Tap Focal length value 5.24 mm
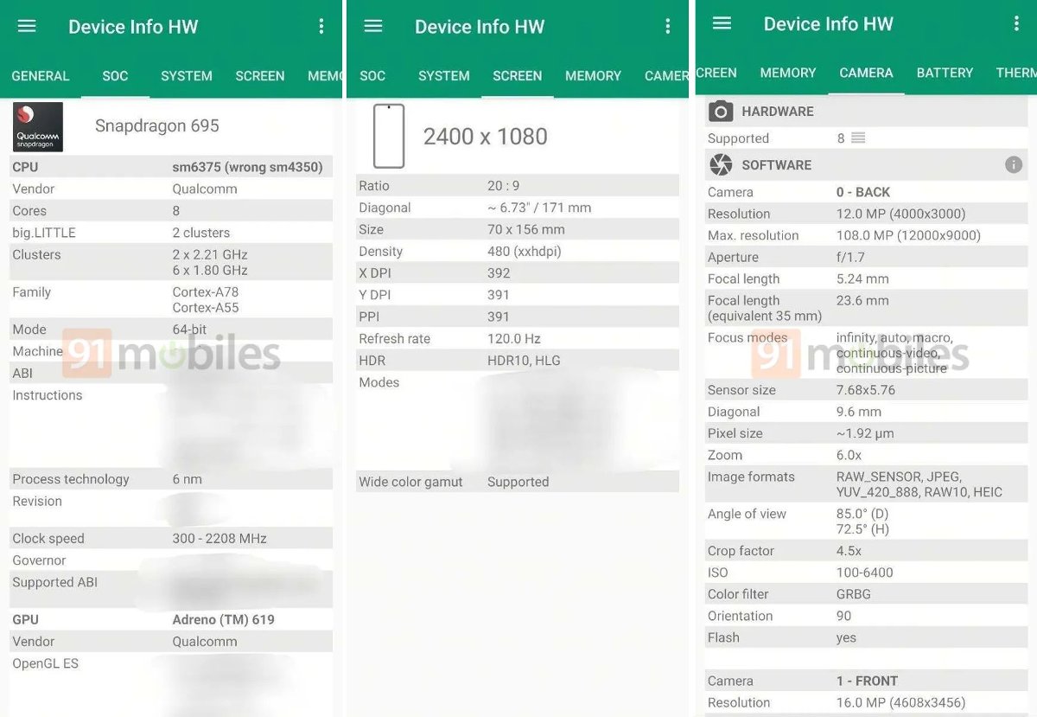The height and width of the screenshot is (717, 1037). pyautogui.click(x=862, y=278)
